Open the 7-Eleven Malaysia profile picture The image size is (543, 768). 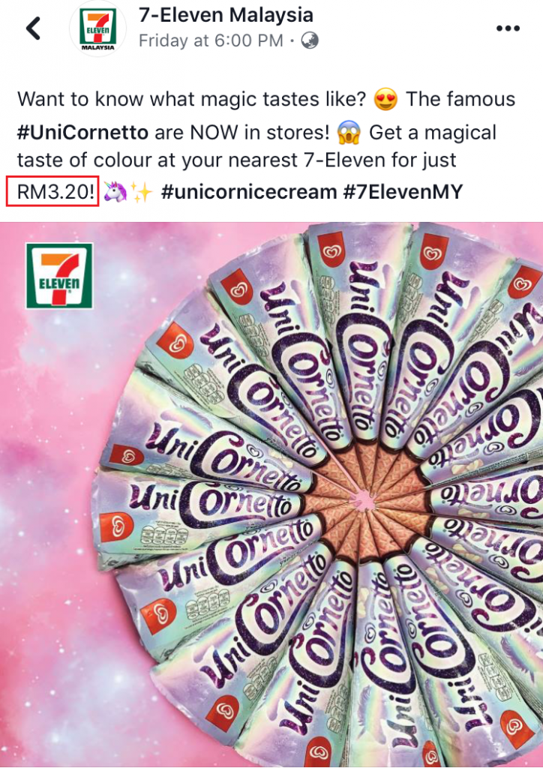click(98, 28)
